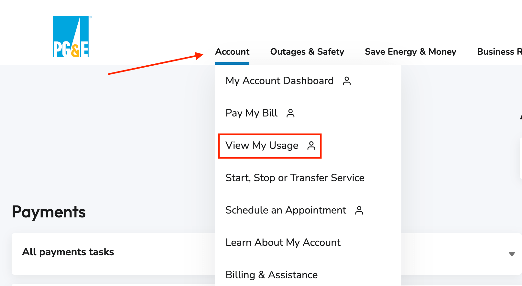Select the Save Energy & Money menu
This screenshot has height=286, width=522.
410,52
